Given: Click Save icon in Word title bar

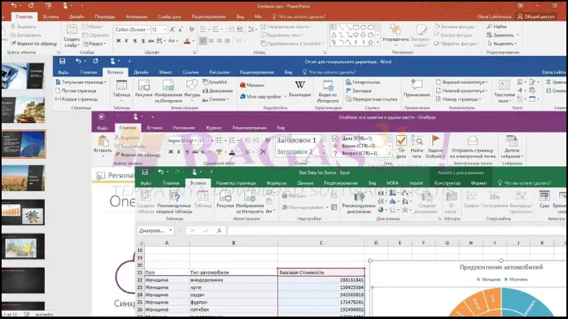Looking at the screenshot, I should pos(63,61).
